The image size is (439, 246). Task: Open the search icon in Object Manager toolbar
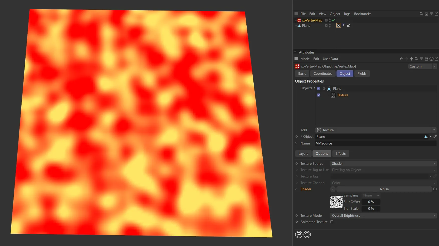coord(421,14)
